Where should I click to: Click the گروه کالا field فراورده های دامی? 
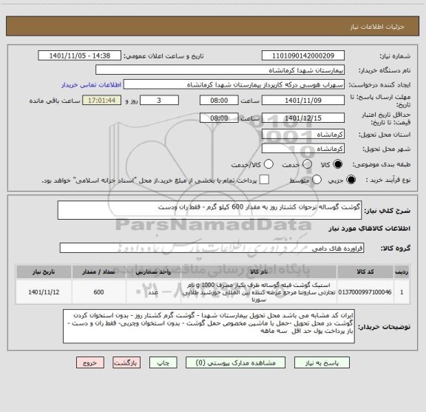(212, 248)
